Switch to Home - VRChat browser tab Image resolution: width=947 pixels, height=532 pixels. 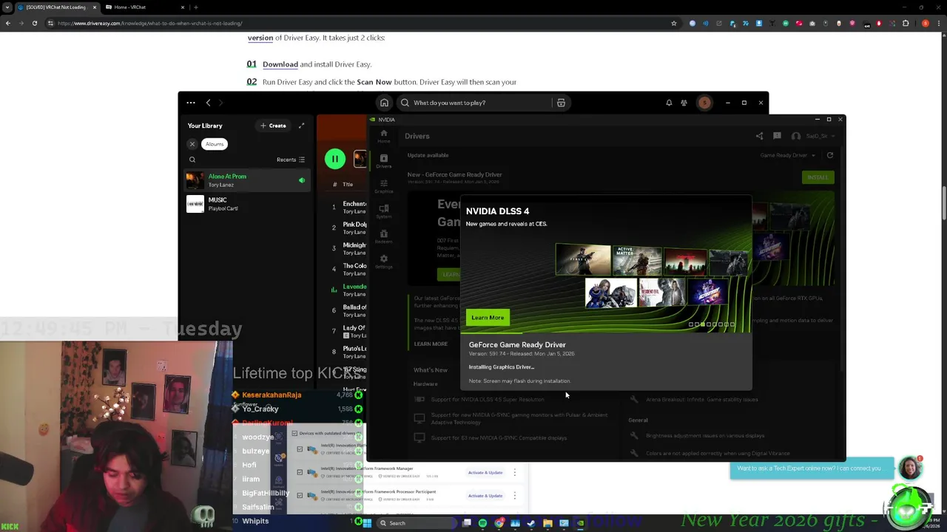[x=145, y=7]
